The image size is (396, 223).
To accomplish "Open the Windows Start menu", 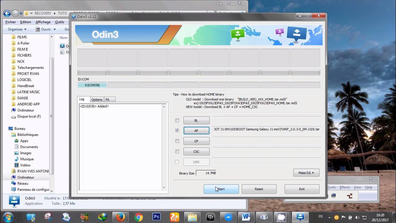I will click(x=8, y=217).
